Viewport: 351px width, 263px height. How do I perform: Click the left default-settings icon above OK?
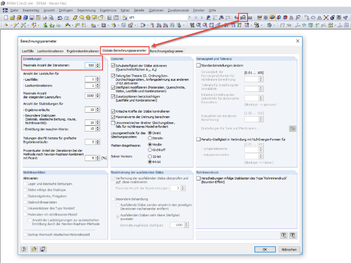coord(284,235)
